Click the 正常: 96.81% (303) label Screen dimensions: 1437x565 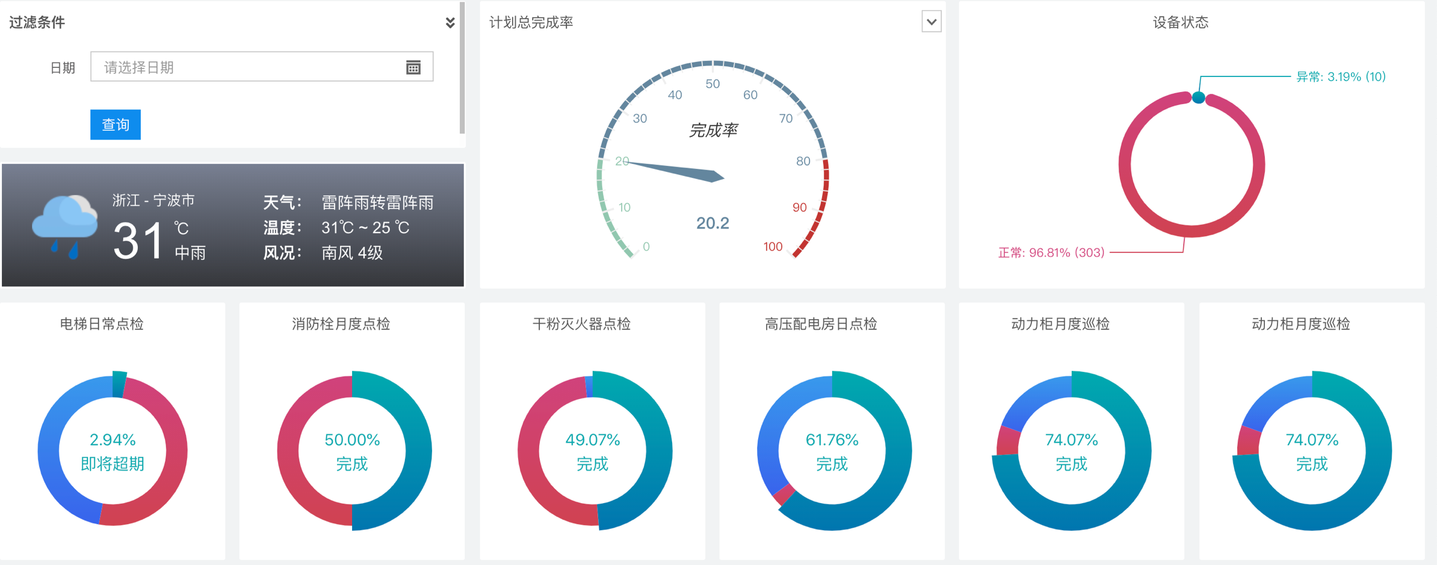coord(1051,252)
